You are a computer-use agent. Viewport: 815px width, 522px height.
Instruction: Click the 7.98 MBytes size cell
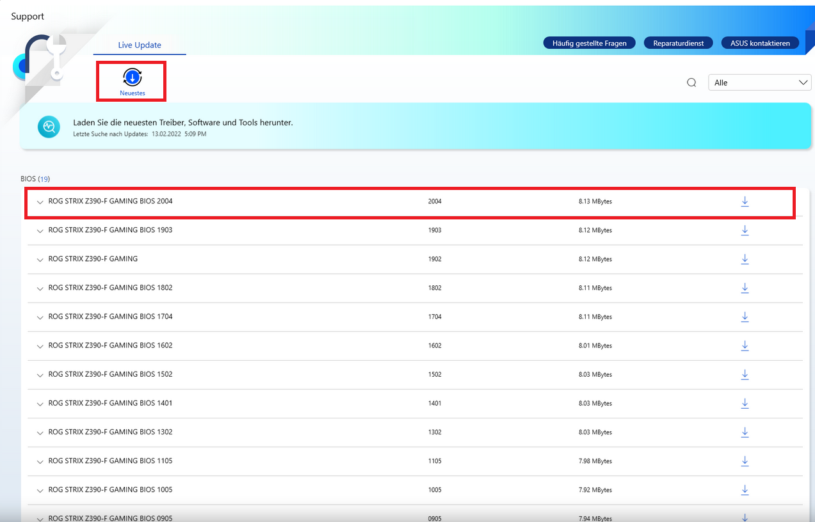click(595, 461)
